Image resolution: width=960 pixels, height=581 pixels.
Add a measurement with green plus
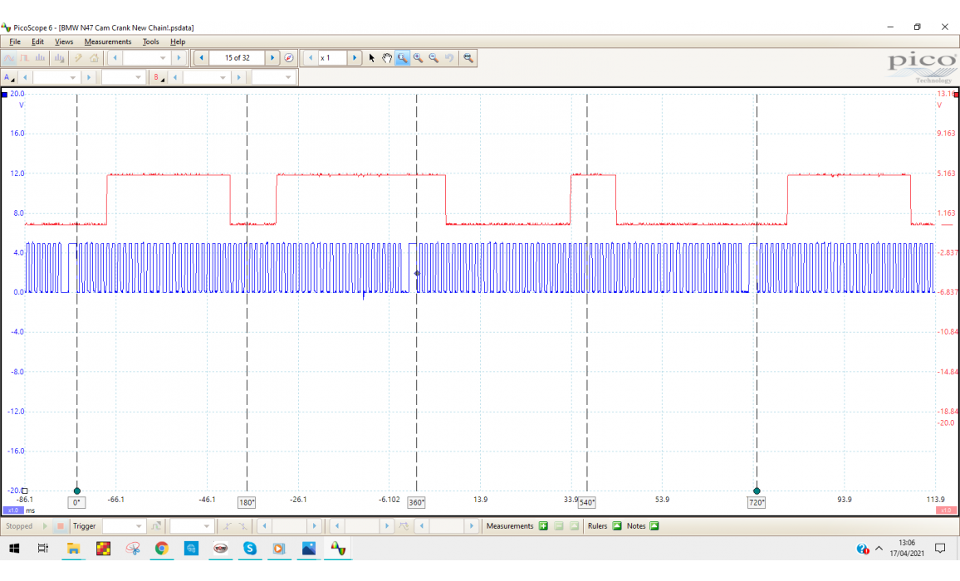[x=543, y=526]
